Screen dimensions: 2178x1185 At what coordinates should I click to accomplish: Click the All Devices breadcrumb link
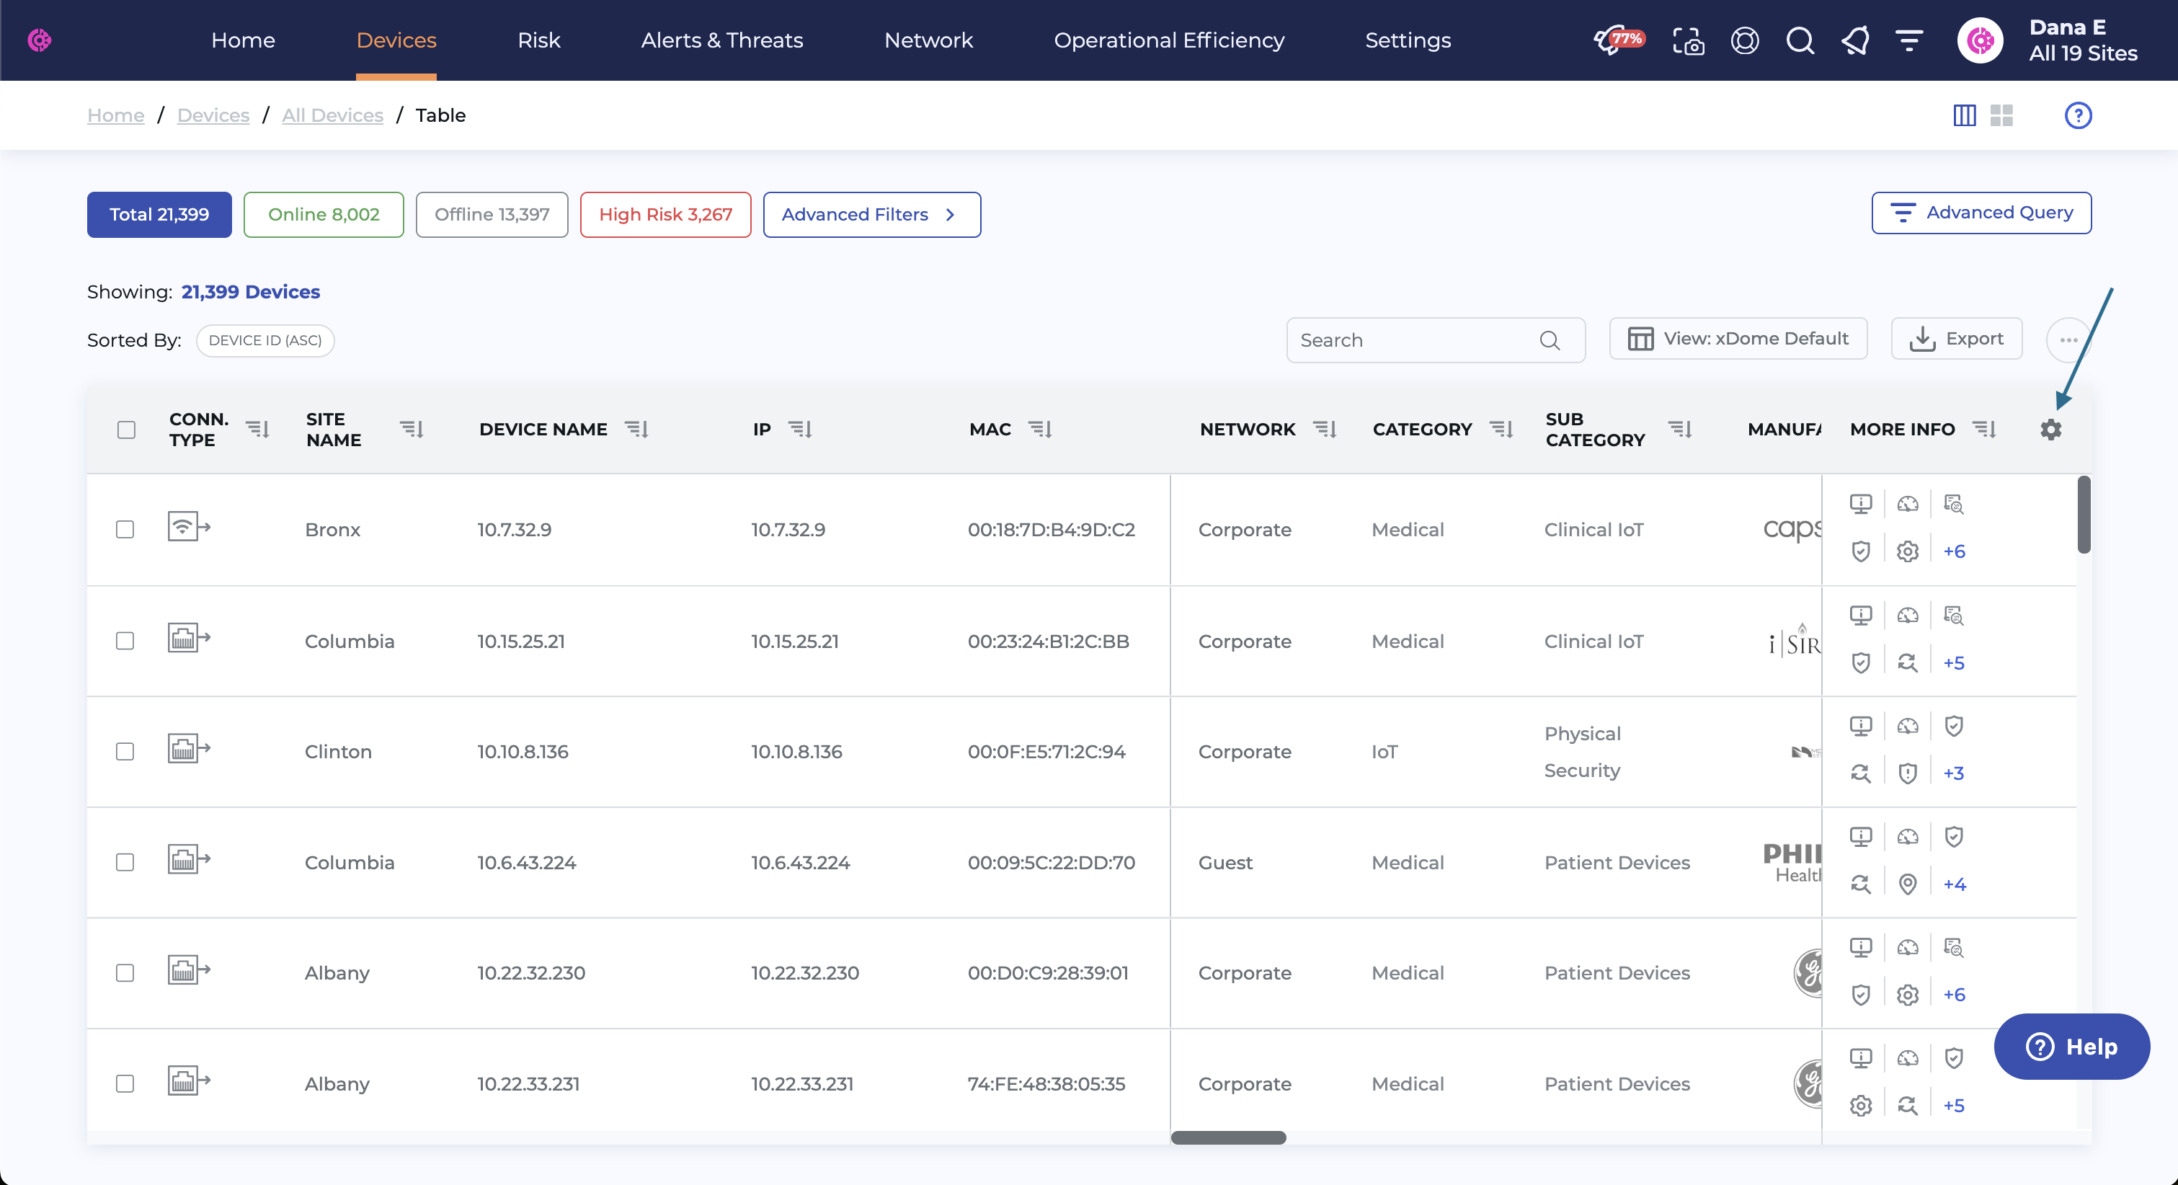click(332, 115)
